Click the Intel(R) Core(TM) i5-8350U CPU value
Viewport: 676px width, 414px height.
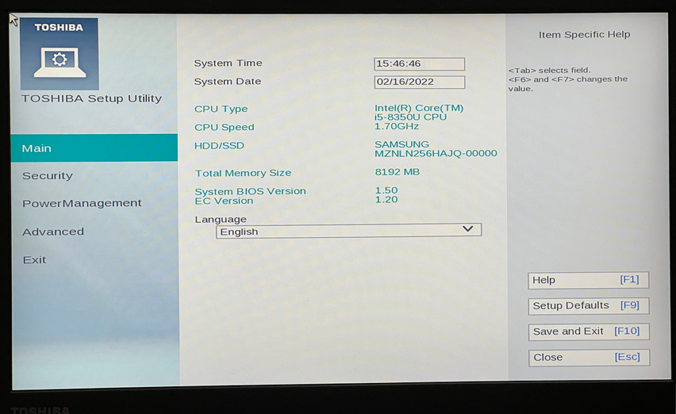419,112
